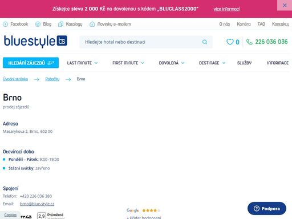
Task: Open the Katalogy text link
Action: (x=74, y=24)
